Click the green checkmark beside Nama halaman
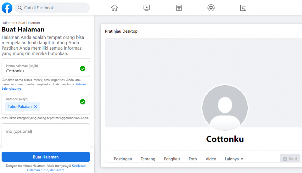This screenshot has height=173, width=302. click(83, 68)
